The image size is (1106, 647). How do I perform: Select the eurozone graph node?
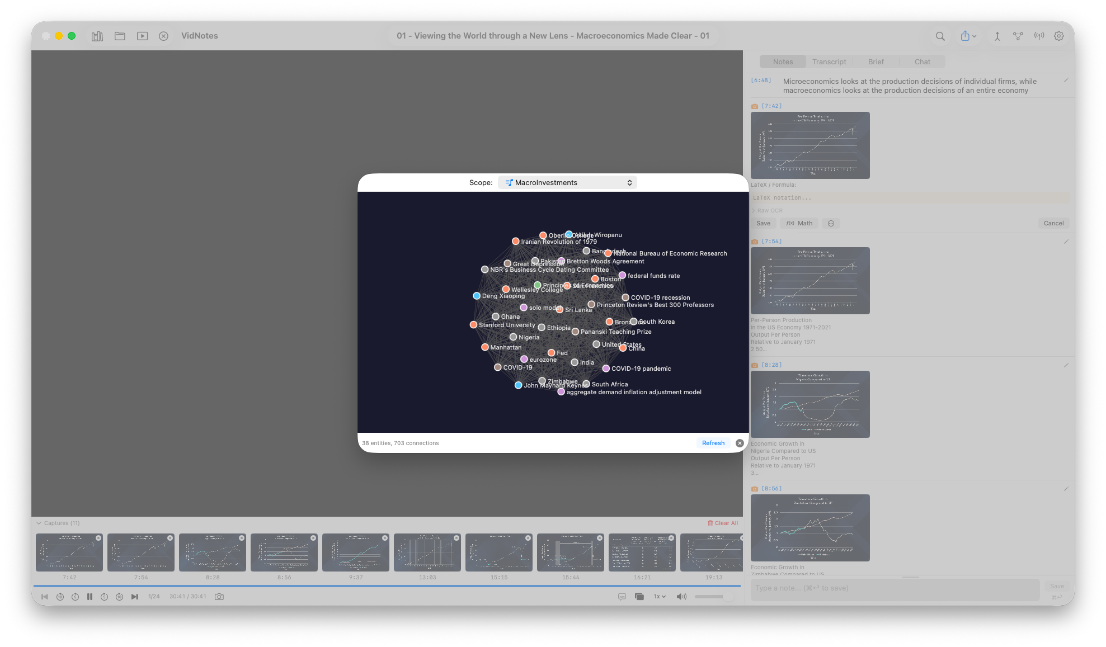[524, 359]
